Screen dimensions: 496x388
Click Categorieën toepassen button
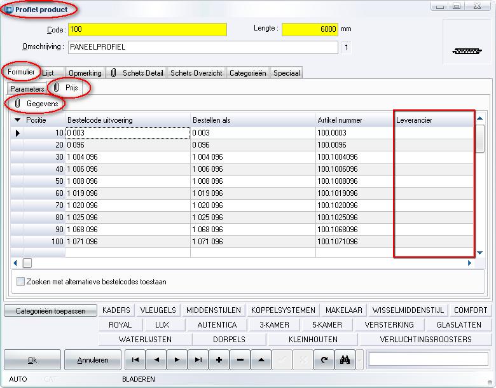click(51, 311)
